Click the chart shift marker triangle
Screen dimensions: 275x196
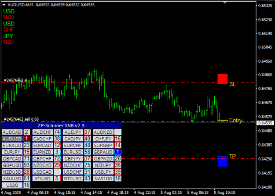click(x=225, y=3)
